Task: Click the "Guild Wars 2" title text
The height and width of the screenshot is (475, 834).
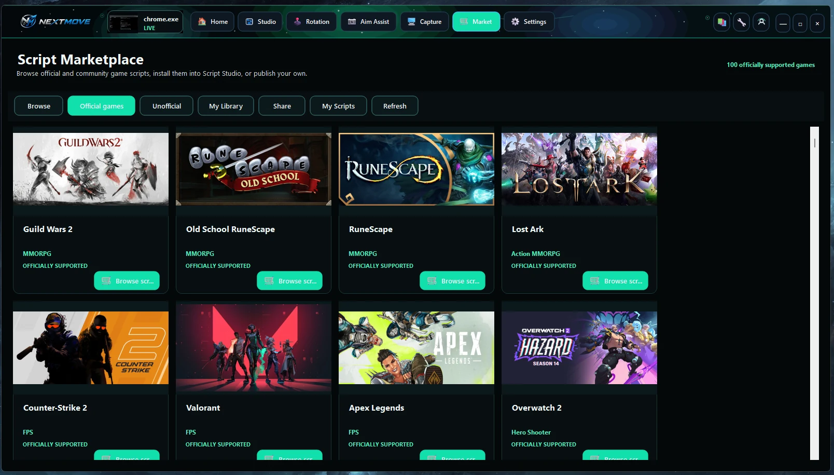Action: coord(48,229)
